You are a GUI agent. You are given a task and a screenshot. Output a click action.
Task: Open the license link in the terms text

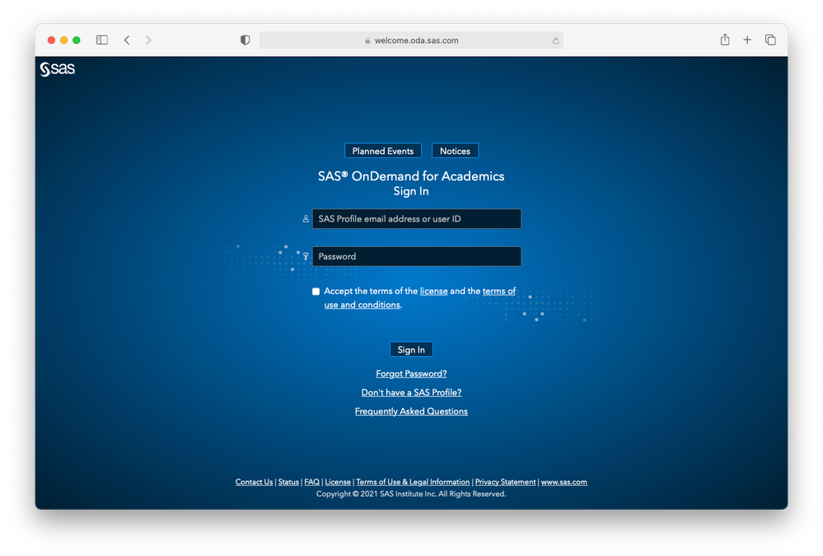433,291
